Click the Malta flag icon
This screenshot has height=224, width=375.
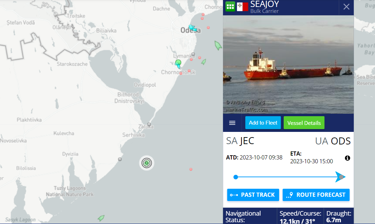click(242, 7)
